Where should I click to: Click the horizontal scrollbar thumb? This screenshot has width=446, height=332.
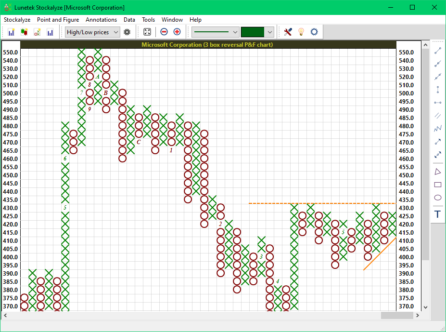tap(397, 315)
